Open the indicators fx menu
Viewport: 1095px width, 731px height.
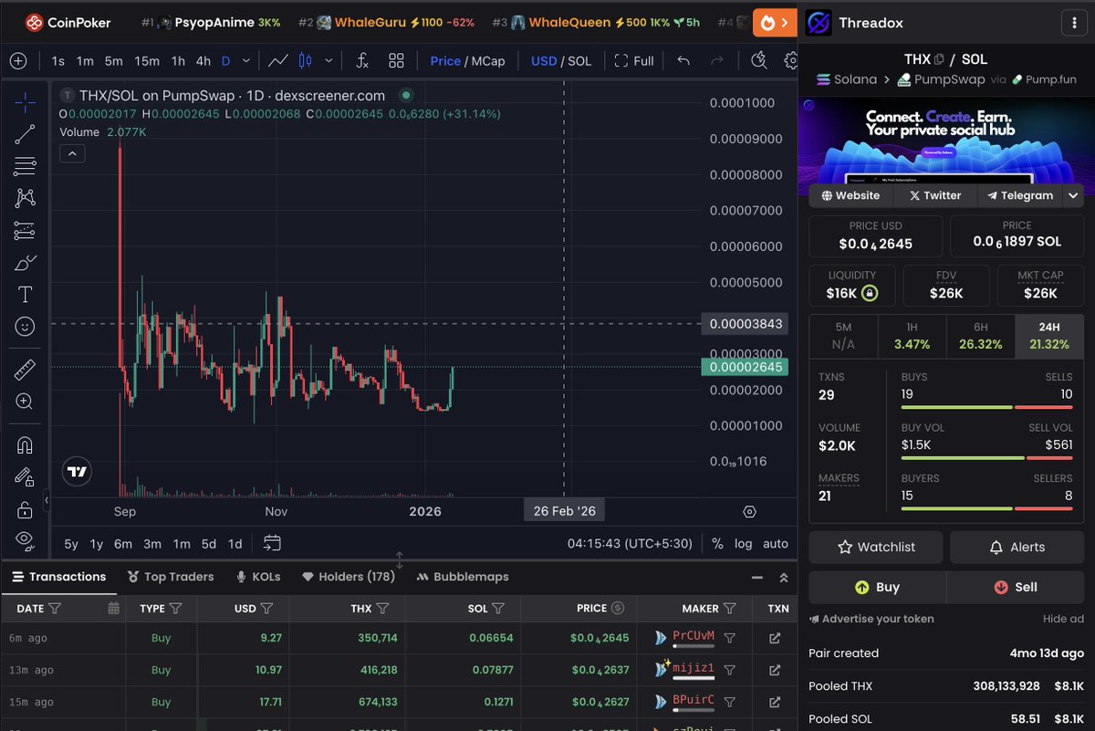pos(362,61)
